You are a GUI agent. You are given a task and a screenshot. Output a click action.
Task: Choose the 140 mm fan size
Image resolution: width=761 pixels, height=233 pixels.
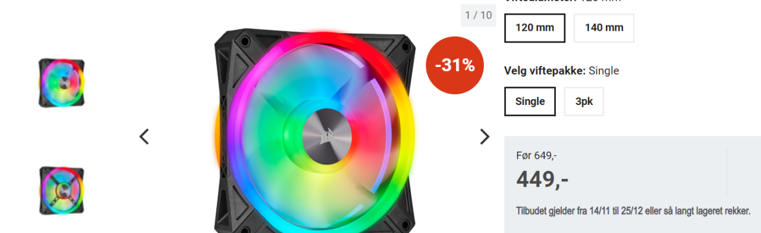point(604,28)
